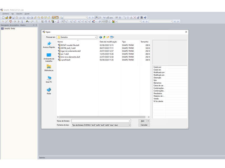Click the Tabelas panel label
Screen dimensions: 225x168
(x=42, y=158)
